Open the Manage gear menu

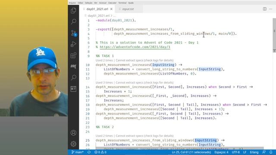[x=73, y=144]
